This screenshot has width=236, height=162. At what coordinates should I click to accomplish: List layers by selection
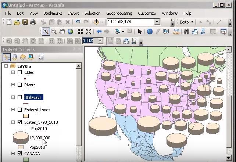click(x=31, y=57)
